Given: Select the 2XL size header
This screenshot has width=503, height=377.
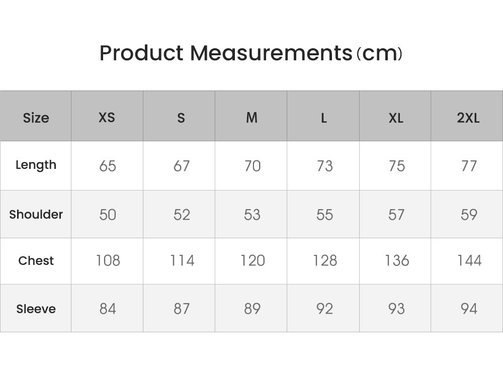Looking at the screenshot, I should 468,118.
